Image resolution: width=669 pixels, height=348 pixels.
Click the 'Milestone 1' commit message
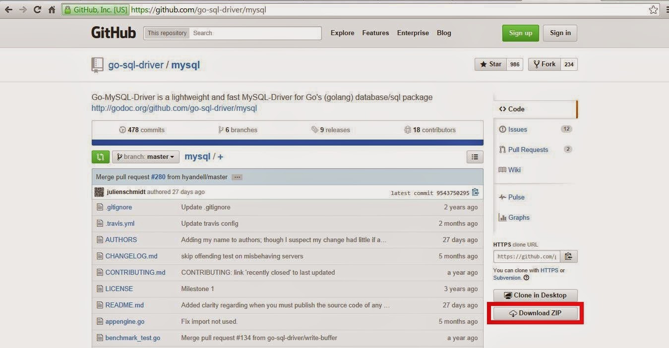click(x=198, y=289)
